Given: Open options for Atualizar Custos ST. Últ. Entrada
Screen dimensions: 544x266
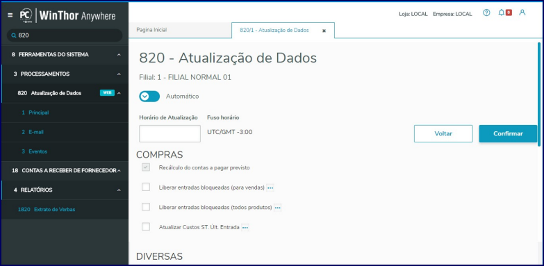Looking at the screenshot, I should pyautogui.click(x=245, y=228).
